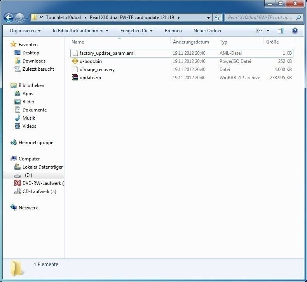Select u-boot.bin disc icon
This screenshot has height=282, width=307.
pyautogui.click(x=75, y=61)
